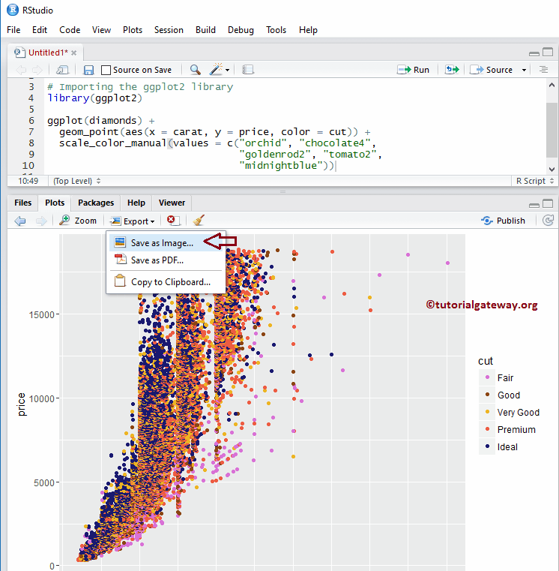Switch to the Packages tab
This screenshot has height=571, width=559.
96,203
